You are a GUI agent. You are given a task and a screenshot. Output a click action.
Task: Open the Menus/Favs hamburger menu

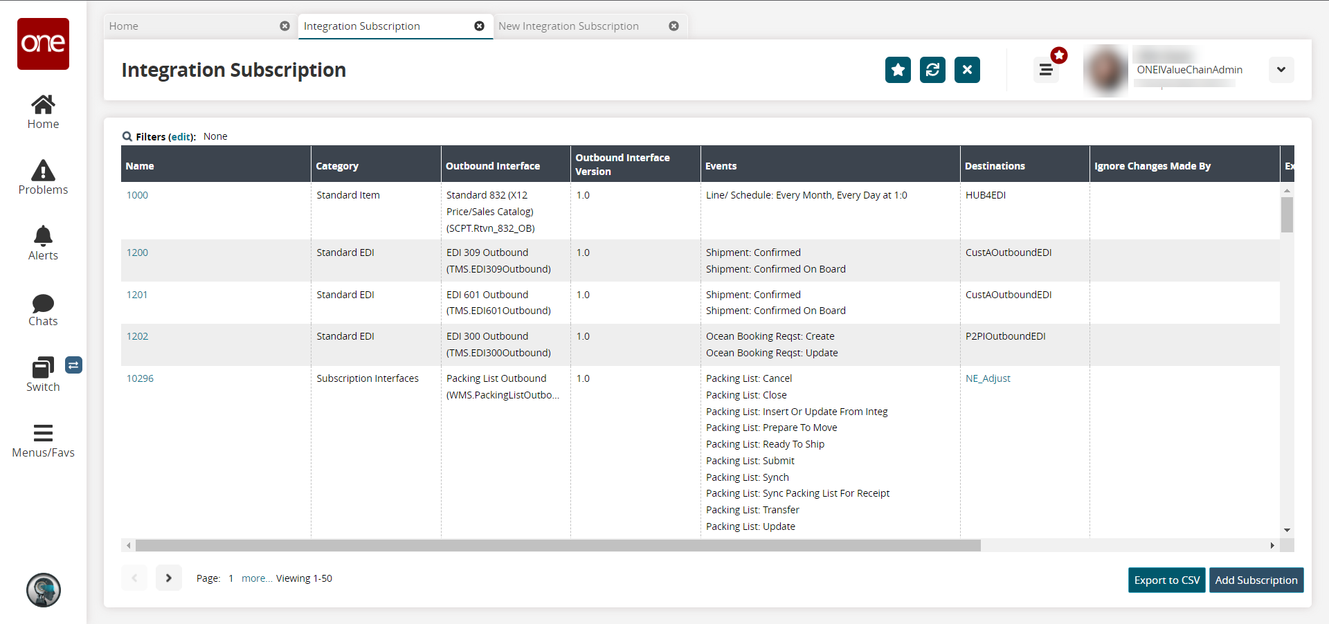click(43, 434)
